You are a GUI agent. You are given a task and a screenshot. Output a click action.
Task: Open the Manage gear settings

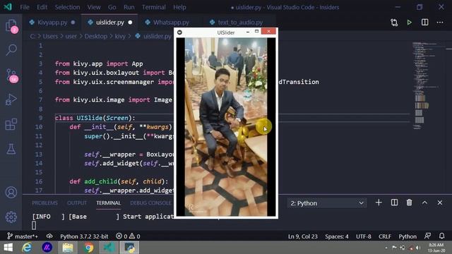(11, 217)
